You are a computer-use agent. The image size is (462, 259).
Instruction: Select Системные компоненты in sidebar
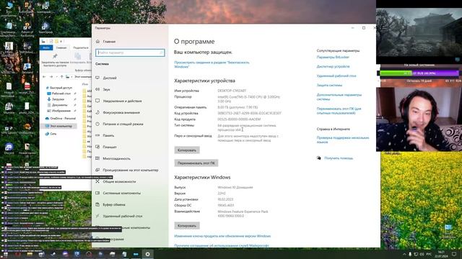pyautogui.click(x=118, y=194)
